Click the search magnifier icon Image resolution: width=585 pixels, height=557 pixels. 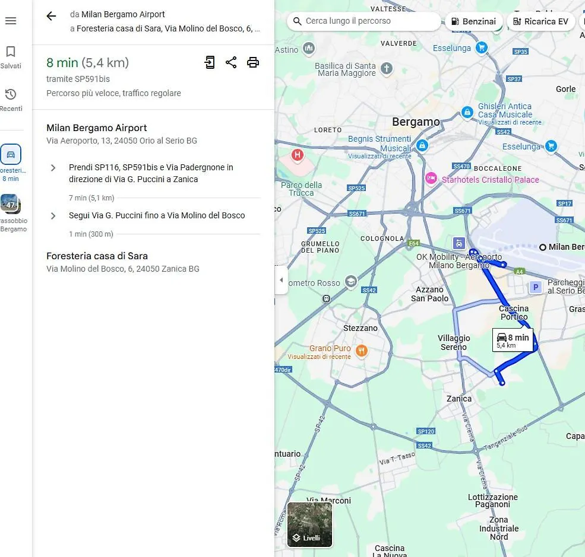(x=298, y=21)
